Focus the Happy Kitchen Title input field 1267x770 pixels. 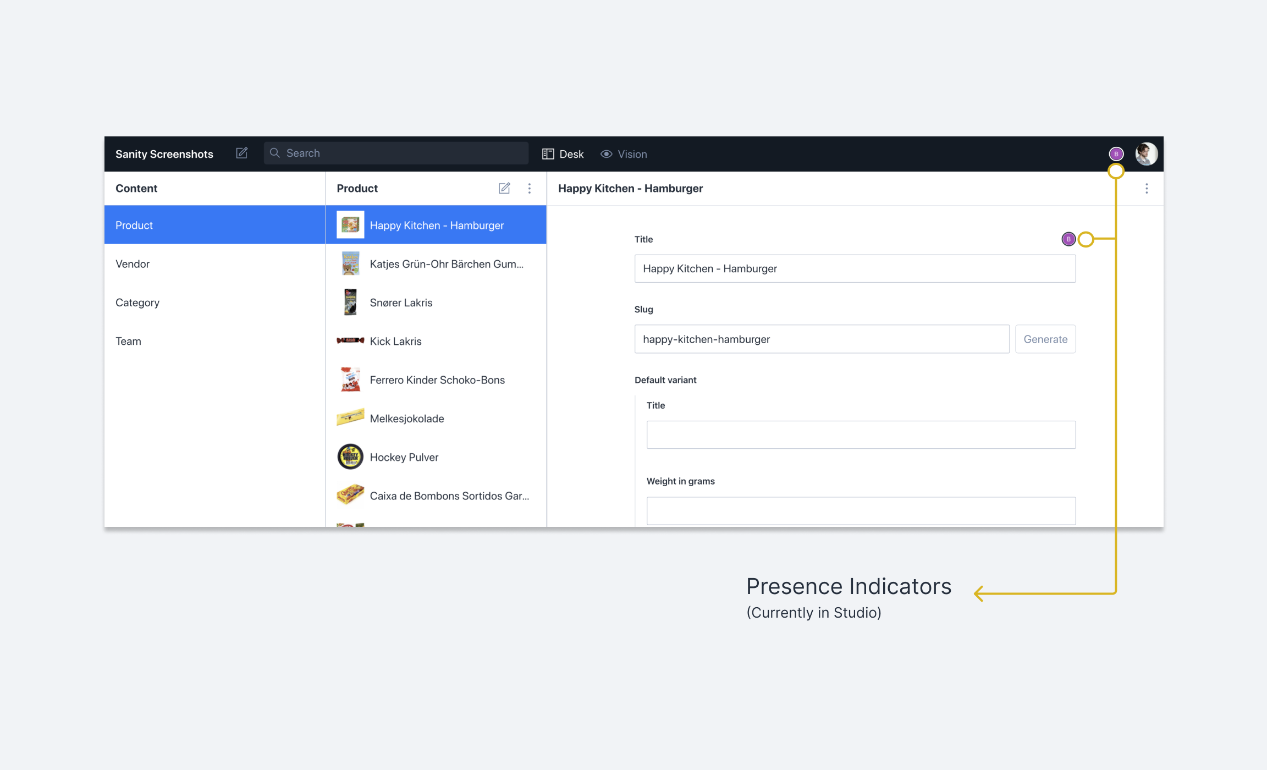click(855, 268)
